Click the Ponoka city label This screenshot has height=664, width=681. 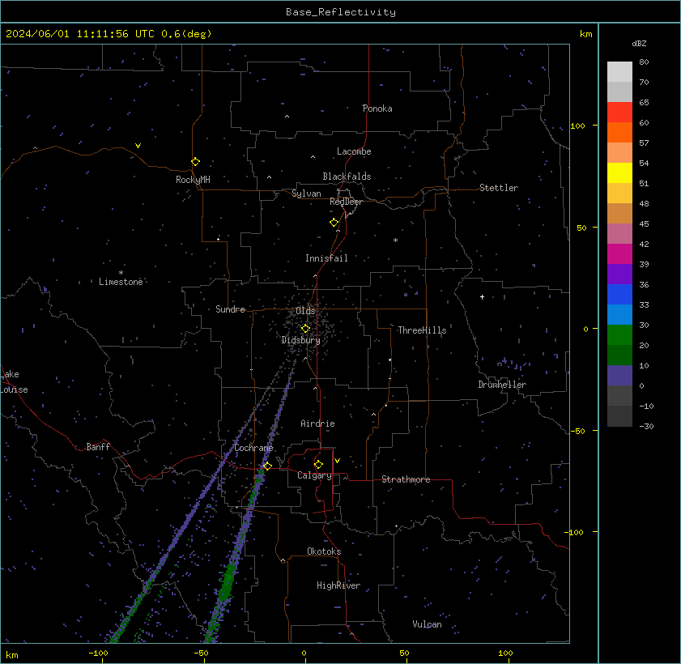point(377,109)
